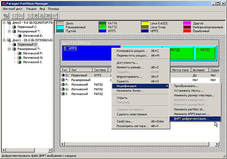Screen dimensions: 227x159
Task: Click the resize partition toolbar icon with arrows
Action: point(29,16)
